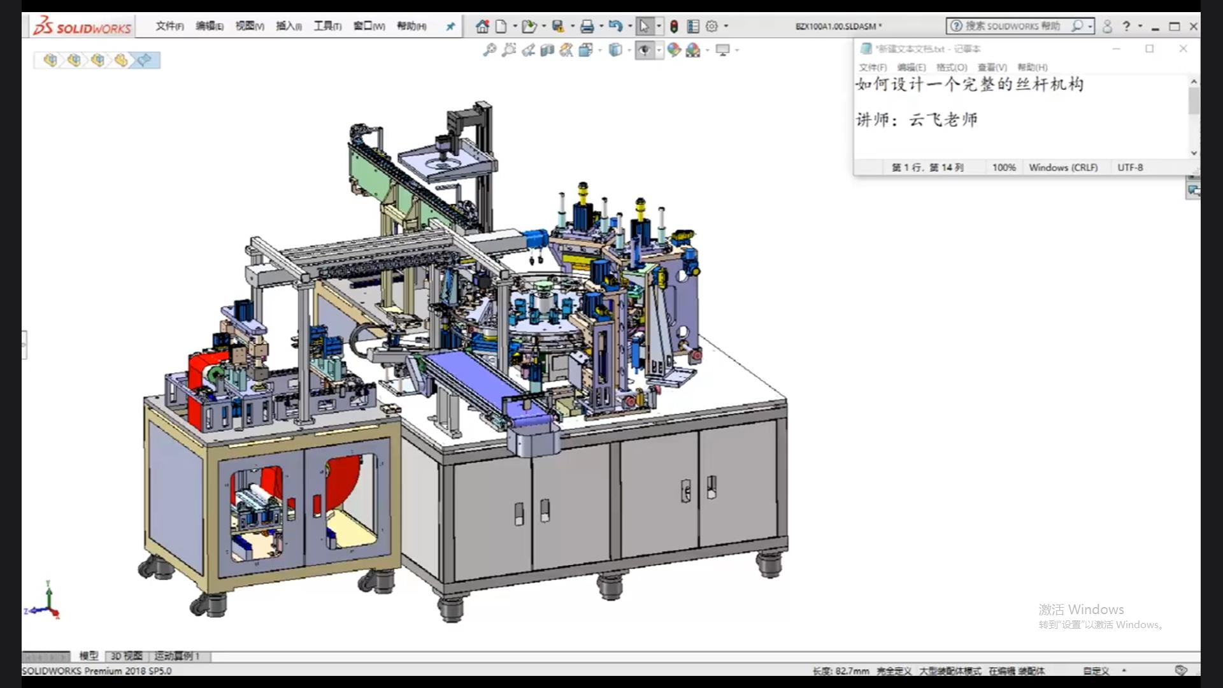
Task: Open 编辑(E) menu in Notepad
Action: (x=912, y=68)
